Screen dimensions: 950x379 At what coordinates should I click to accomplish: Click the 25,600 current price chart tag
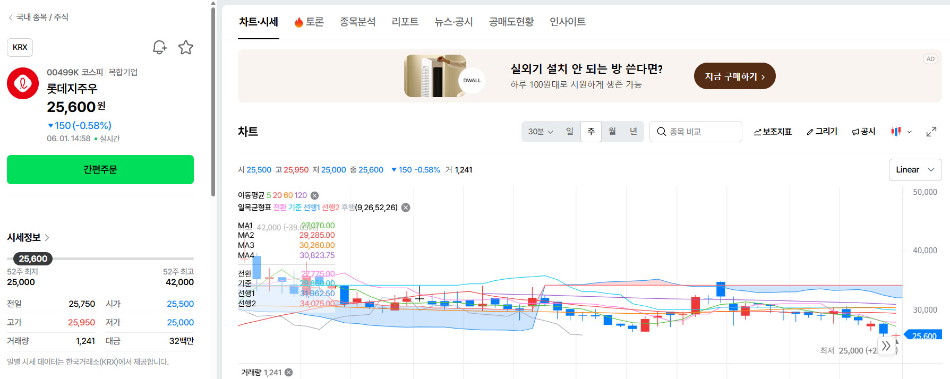[923, 336]
